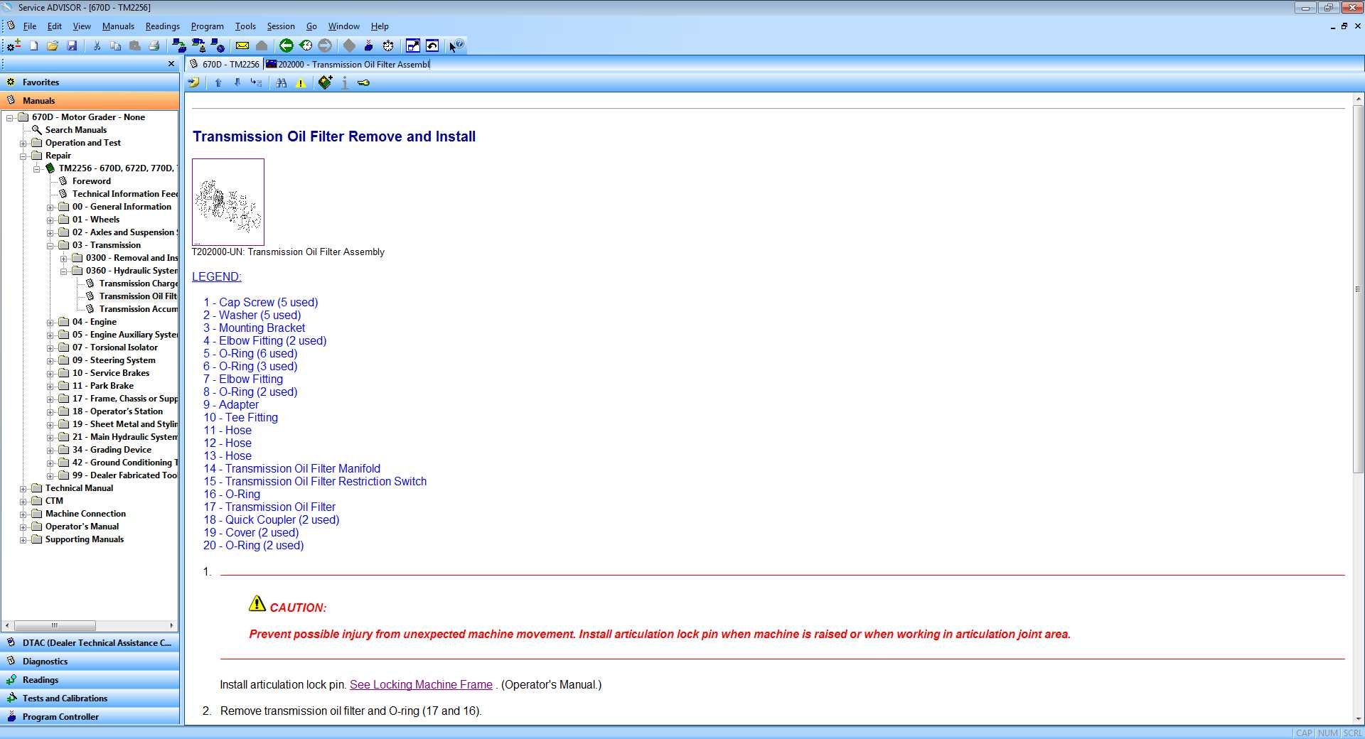Click the scissors Cut icon
This screenshot has width=1365, height=739.
97,45
